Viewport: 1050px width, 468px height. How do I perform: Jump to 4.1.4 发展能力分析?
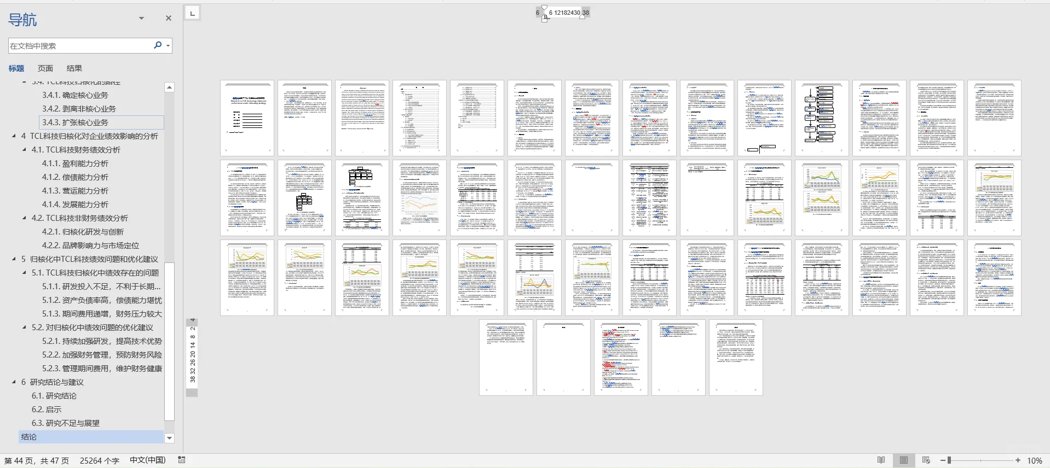point(75,204)
